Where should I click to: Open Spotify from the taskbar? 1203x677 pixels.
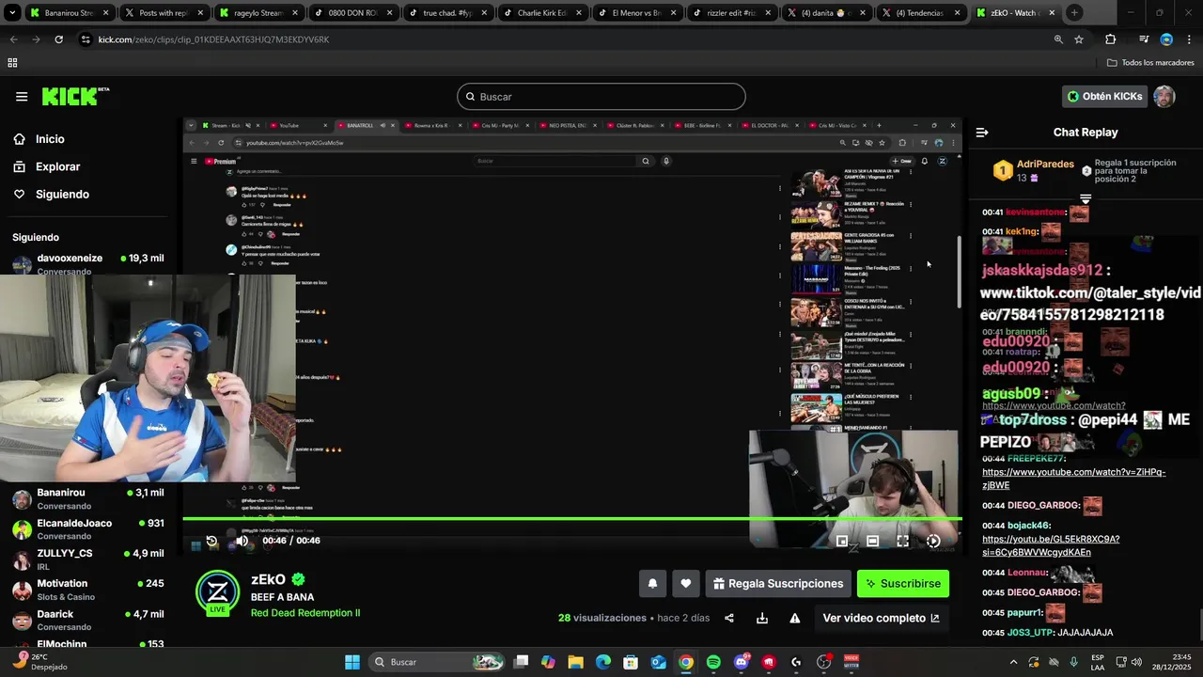(713, 662)
